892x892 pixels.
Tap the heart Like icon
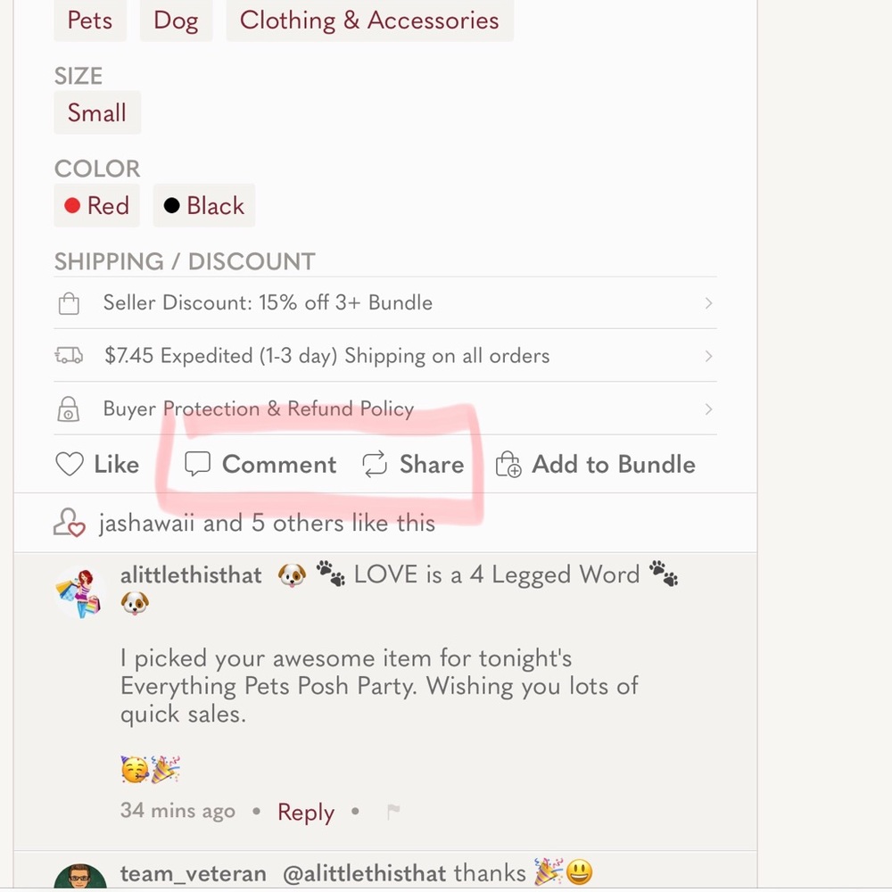point(70,464)
